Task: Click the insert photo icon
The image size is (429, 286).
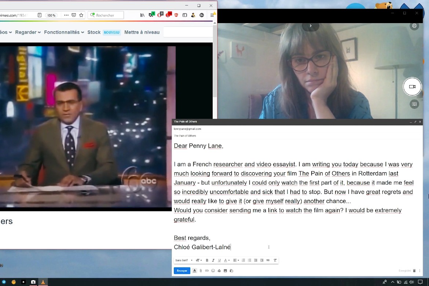Action: [225, 271]
